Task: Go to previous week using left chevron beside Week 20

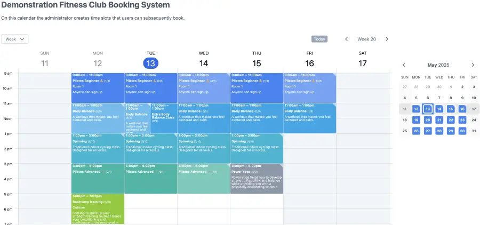Action: pos(347,39)
